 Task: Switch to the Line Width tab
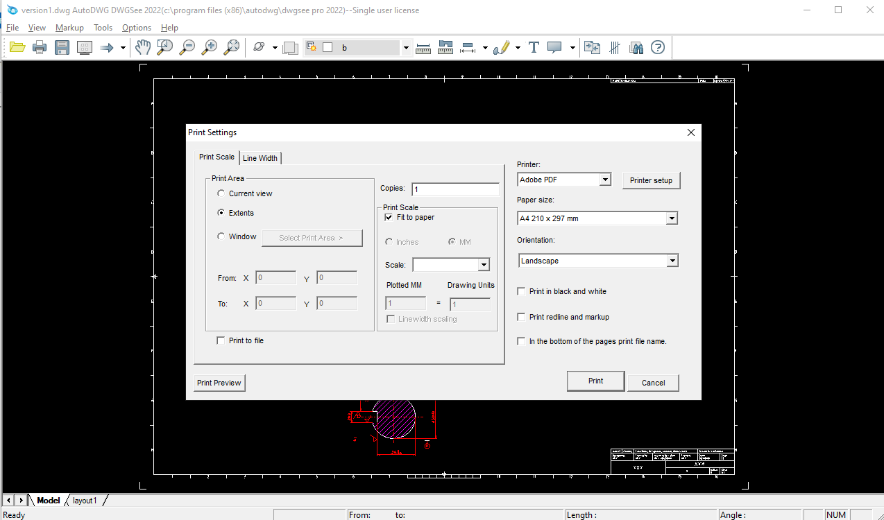click(x=260, y=158)
